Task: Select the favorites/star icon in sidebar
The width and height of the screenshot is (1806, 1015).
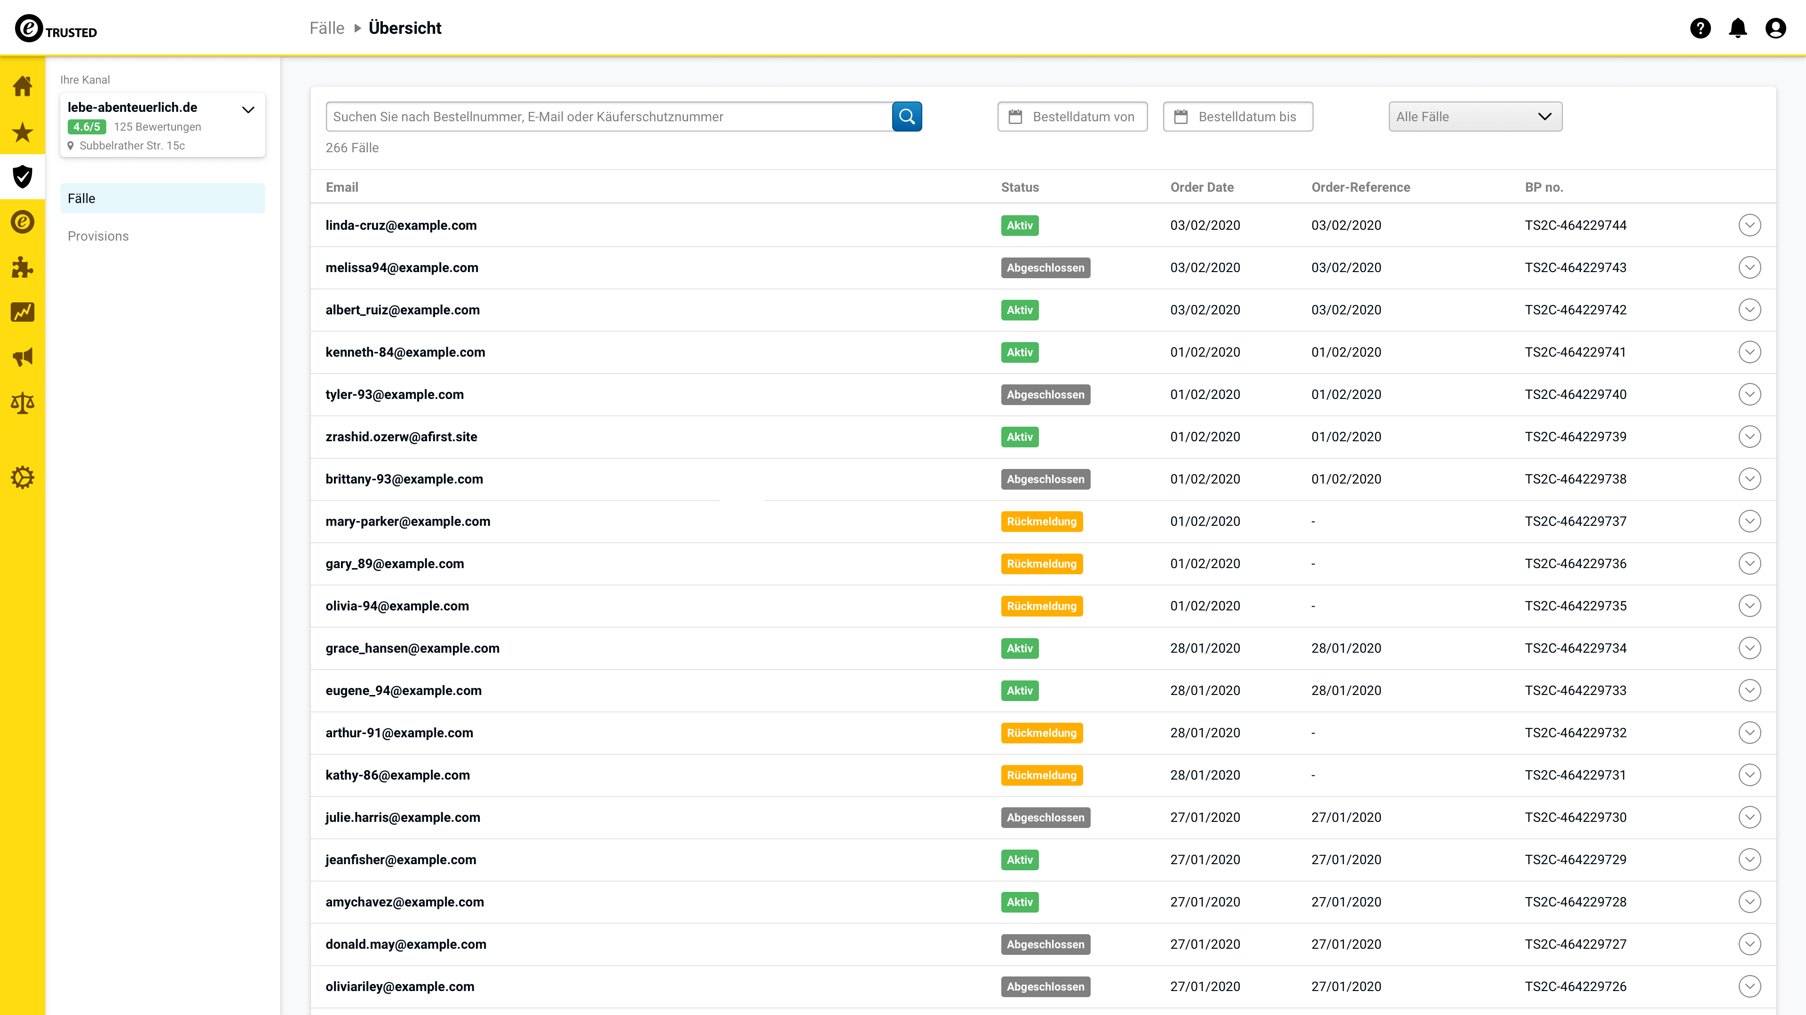Action: (22, 132)
